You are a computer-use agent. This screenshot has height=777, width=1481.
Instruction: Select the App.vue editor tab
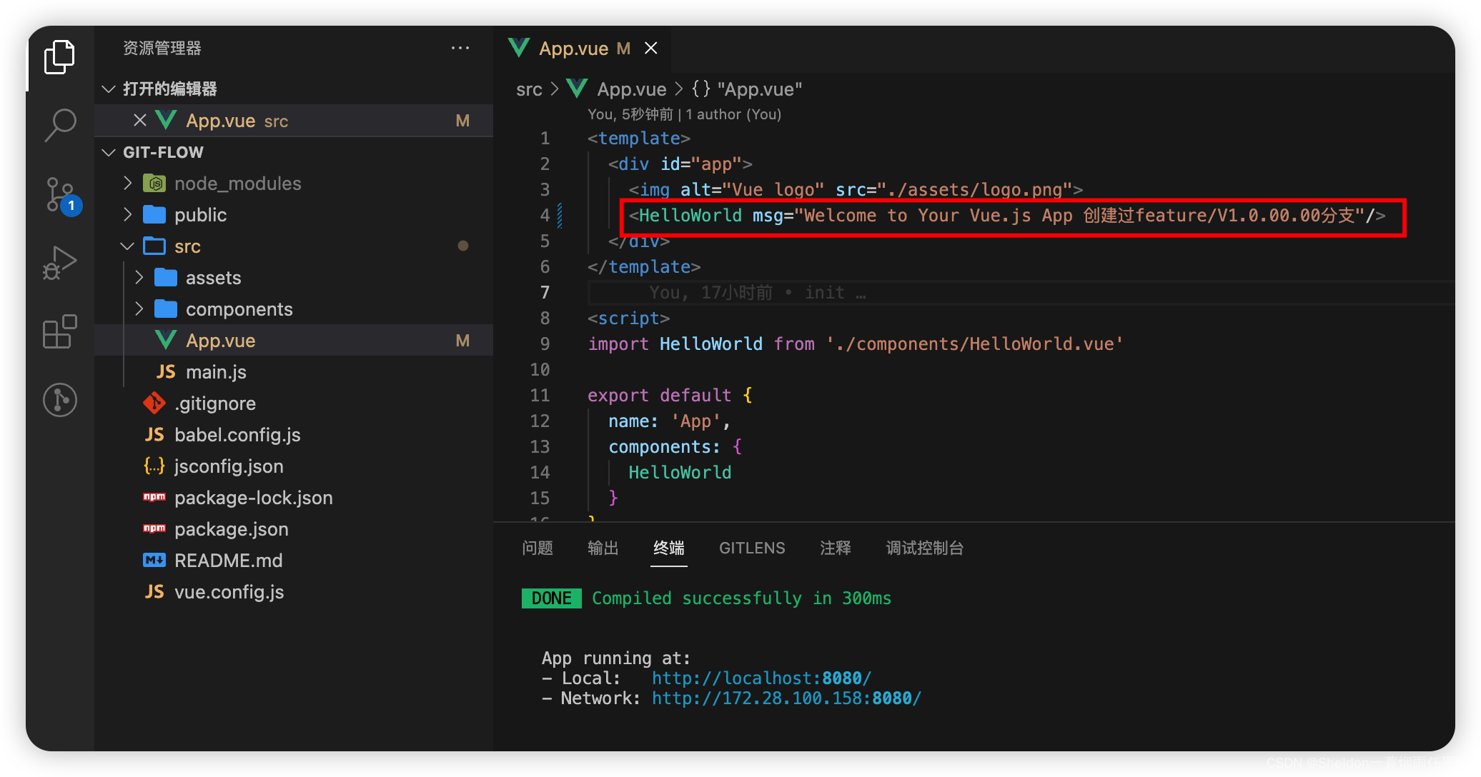pyautogui.click(x=583, y=48)
